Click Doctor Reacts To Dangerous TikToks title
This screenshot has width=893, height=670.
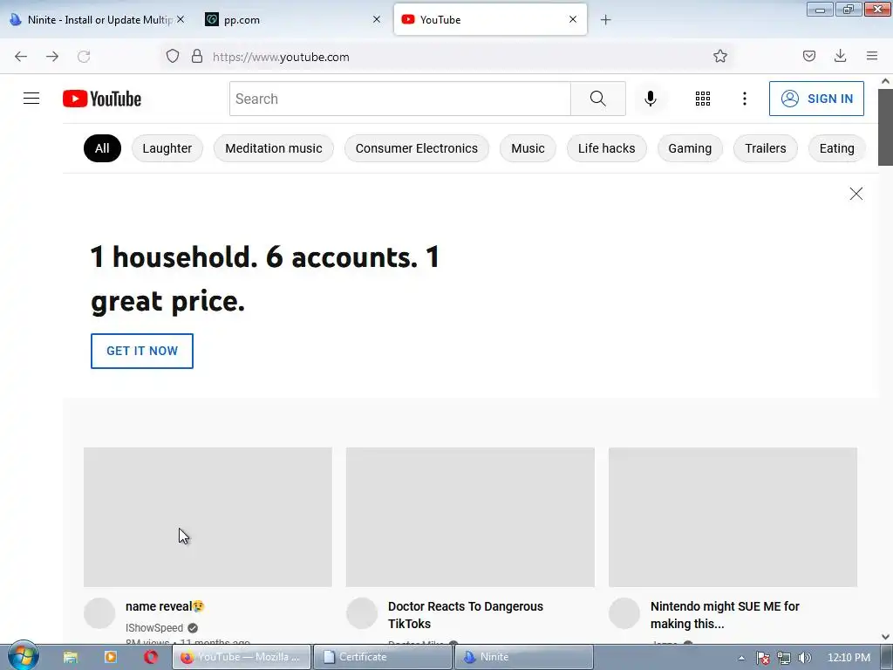pyautogui.click(x=466, y=615)
